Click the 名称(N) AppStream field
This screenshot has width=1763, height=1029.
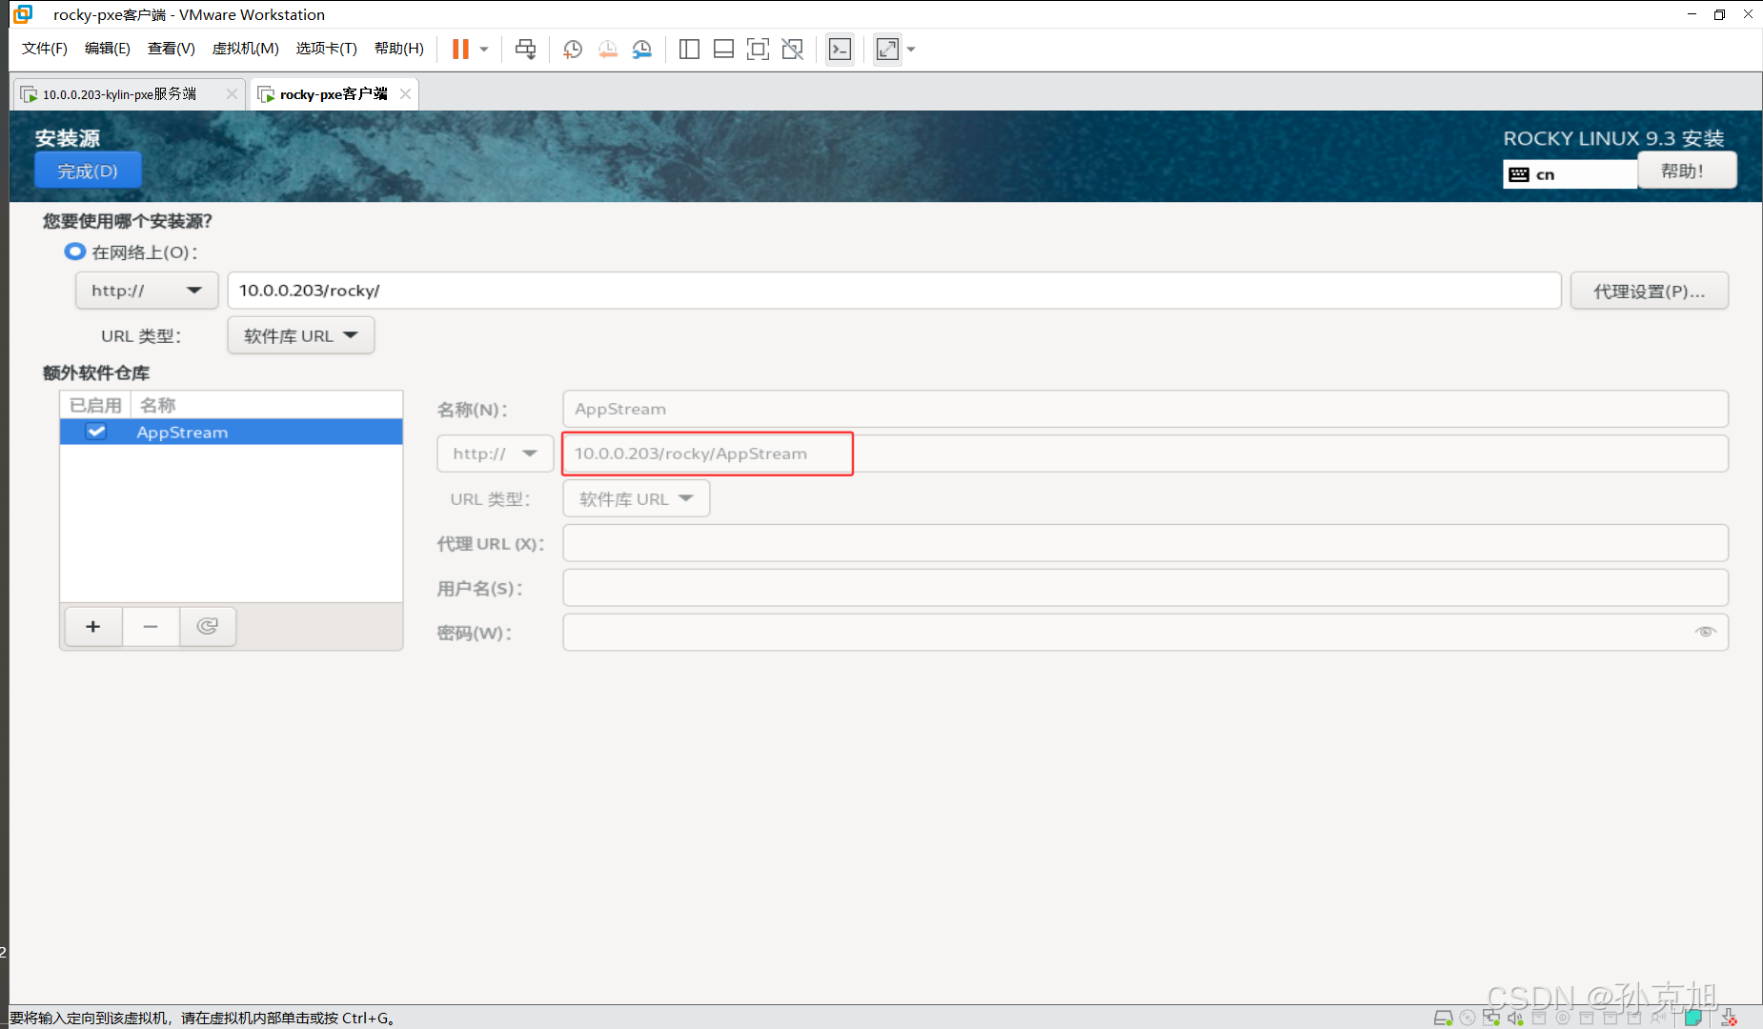coord(1145,409)
